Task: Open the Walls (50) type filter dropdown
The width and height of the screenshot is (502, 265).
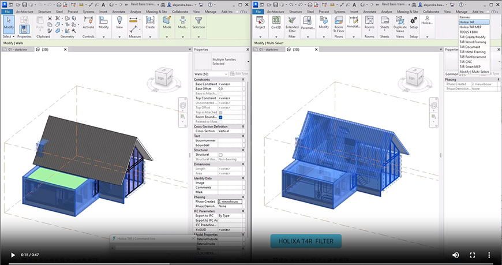Action: coord(211,74)
